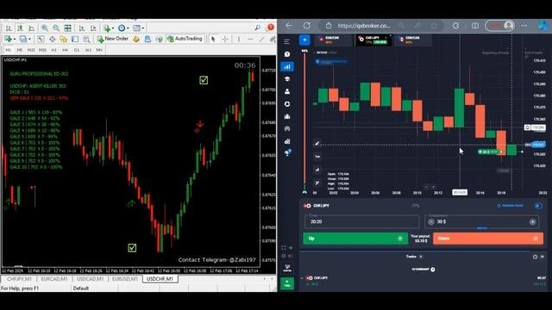This screenshot has height=310, width=552.
Task: Select CHF/JPY asset tab in broker
Action: [x=373, y=40]
